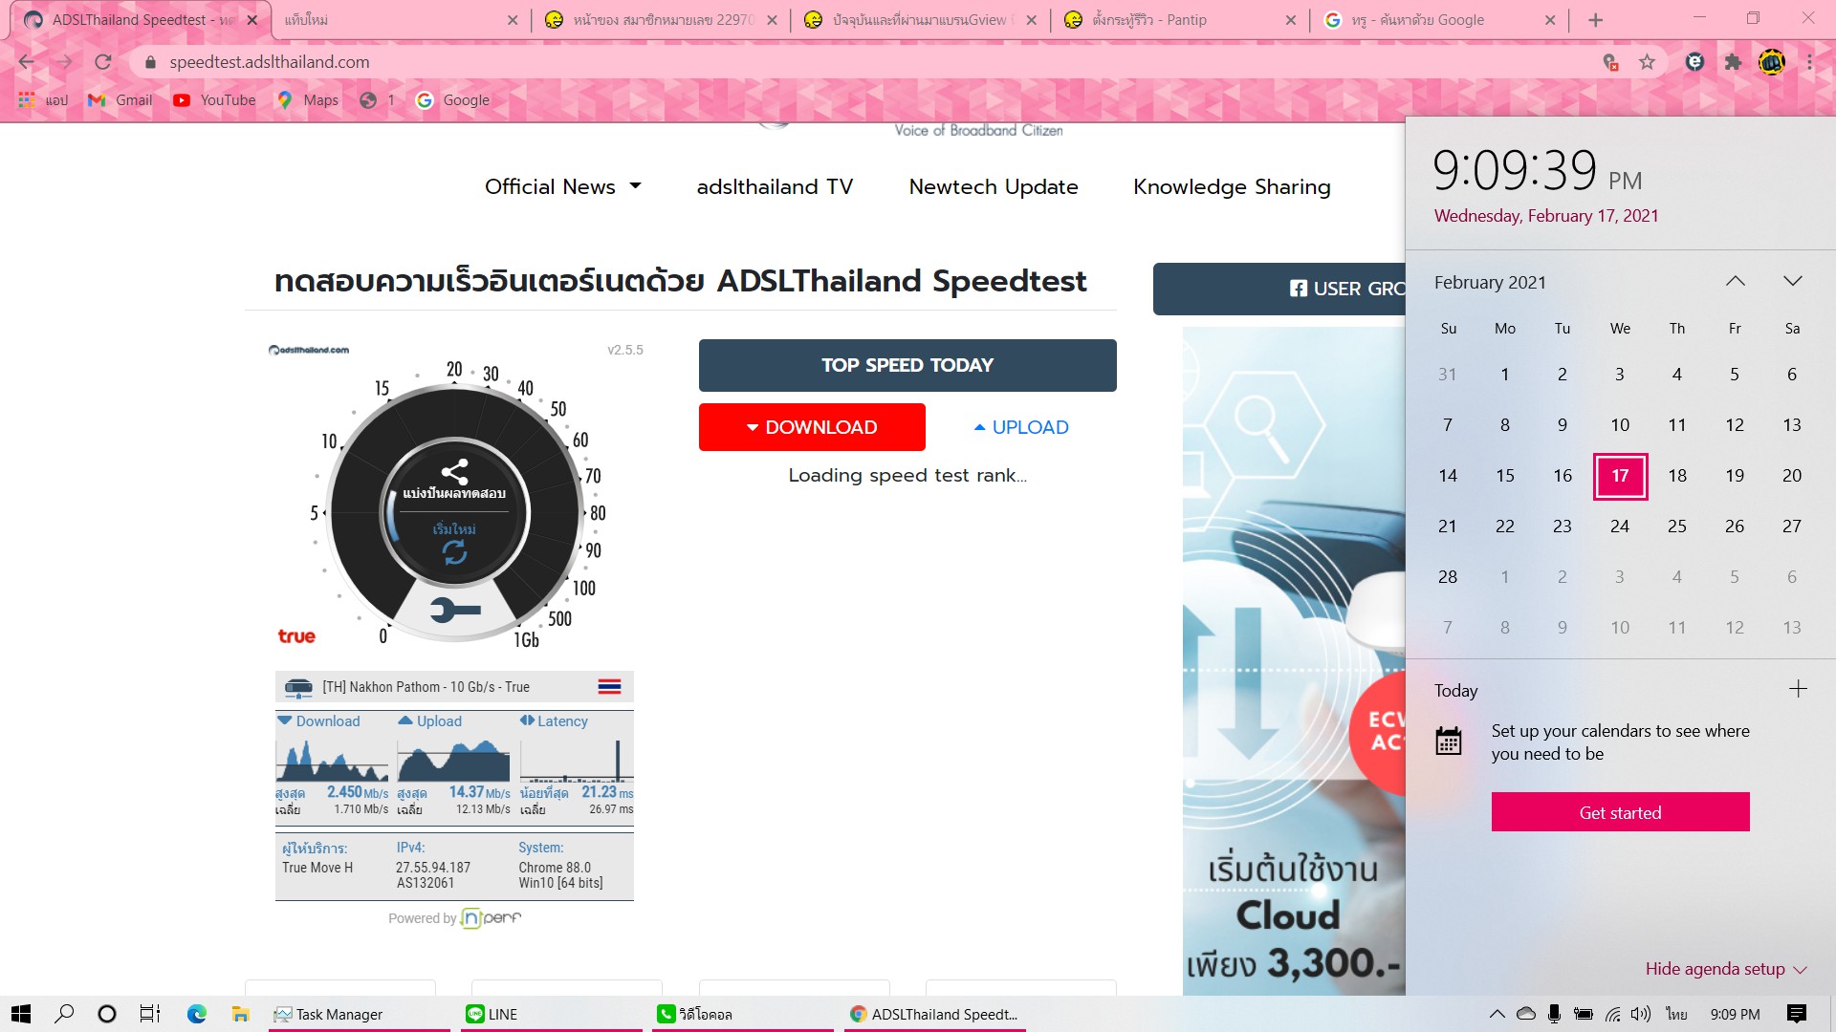Open Newtech Update menu item

coord(994,186)
